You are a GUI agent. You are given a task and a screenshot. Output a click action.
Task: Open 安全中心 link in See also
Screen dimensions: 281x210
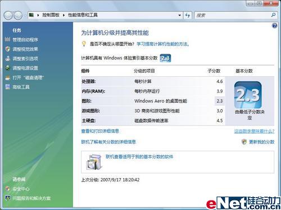coord(21,189)
